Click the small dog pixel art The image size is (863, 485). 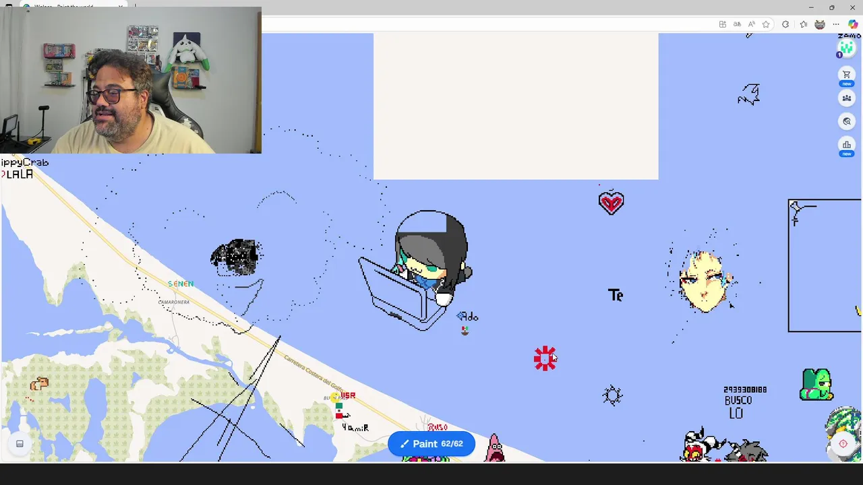pyautogui.click(x=39, y=384)
